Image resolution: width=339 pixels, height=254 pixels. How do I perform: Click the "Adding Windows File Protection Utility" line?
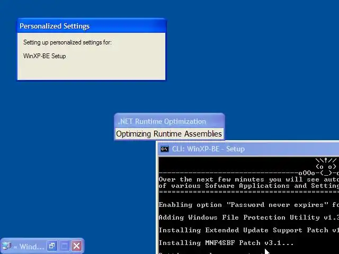(248, 217)
